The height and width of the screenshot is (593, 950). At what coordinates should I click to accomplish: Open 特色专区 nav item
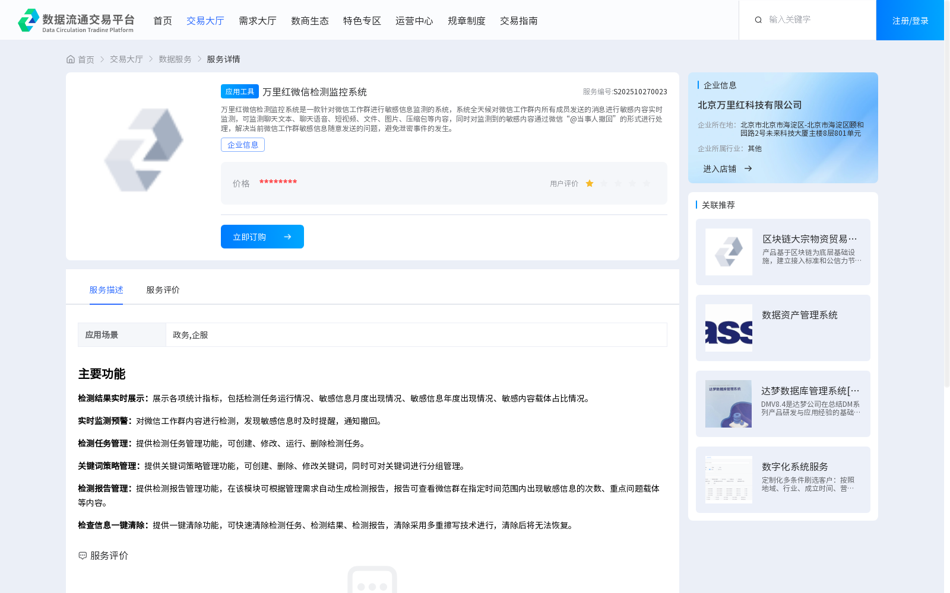[362, 21]
